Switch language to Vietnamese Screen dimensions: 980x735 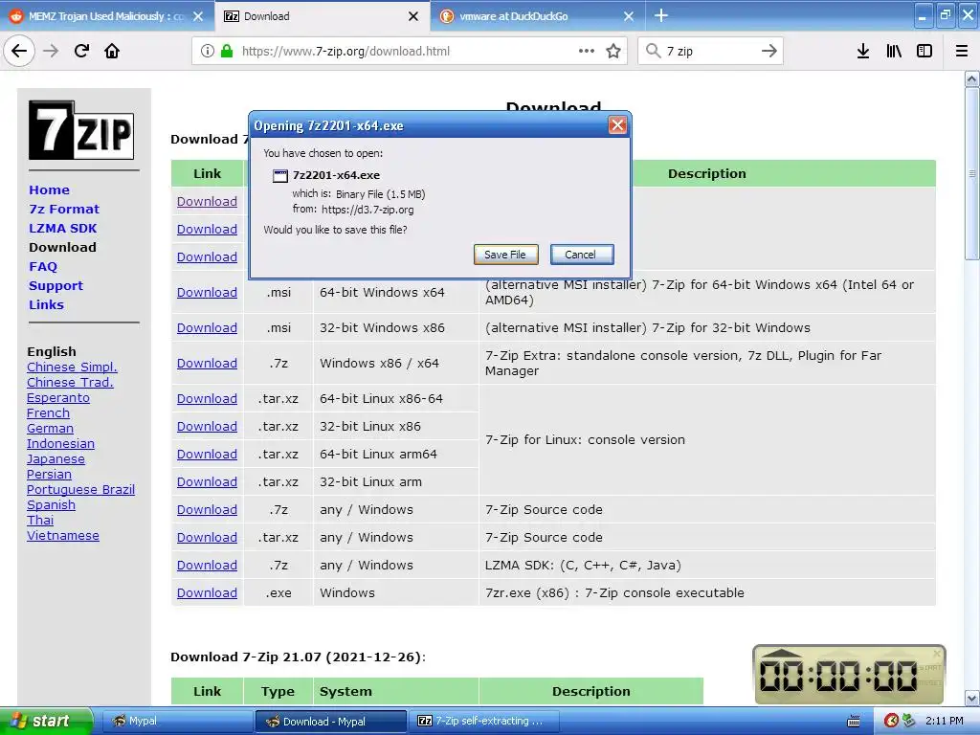(62, 535)
